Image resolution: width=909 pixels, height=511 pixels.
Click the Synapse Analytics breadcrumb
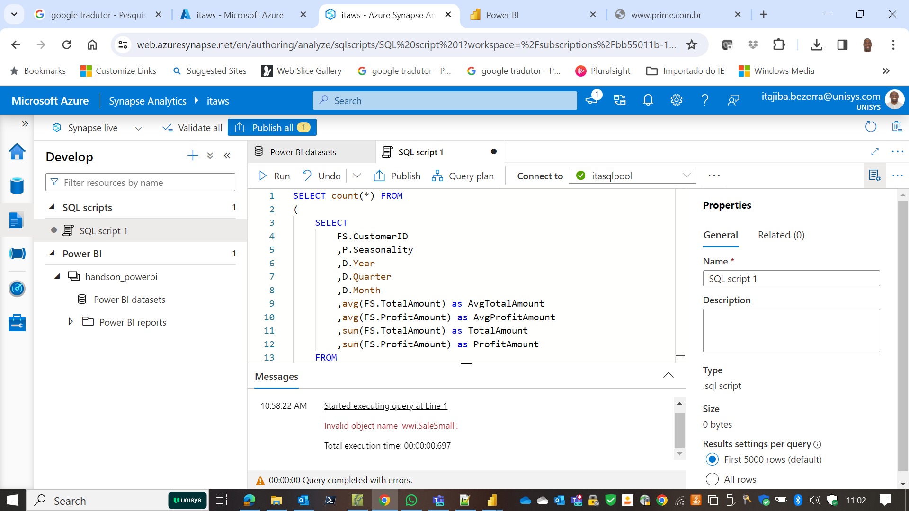147,101
